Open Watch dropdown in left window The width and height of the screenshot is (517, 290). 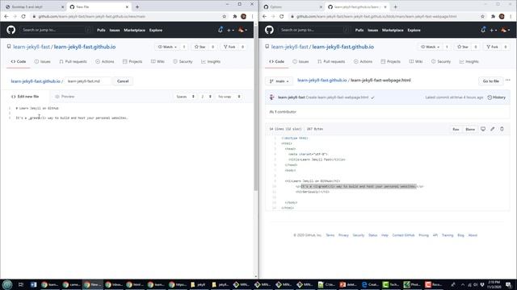click(167, 47)
